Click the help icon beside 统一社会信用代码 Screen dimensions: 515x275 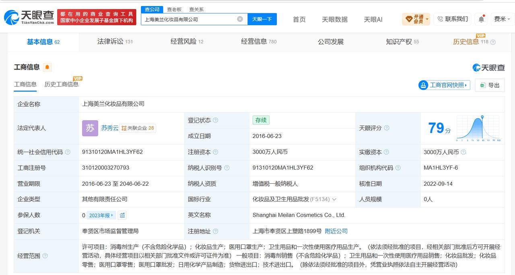coord(68,152)
